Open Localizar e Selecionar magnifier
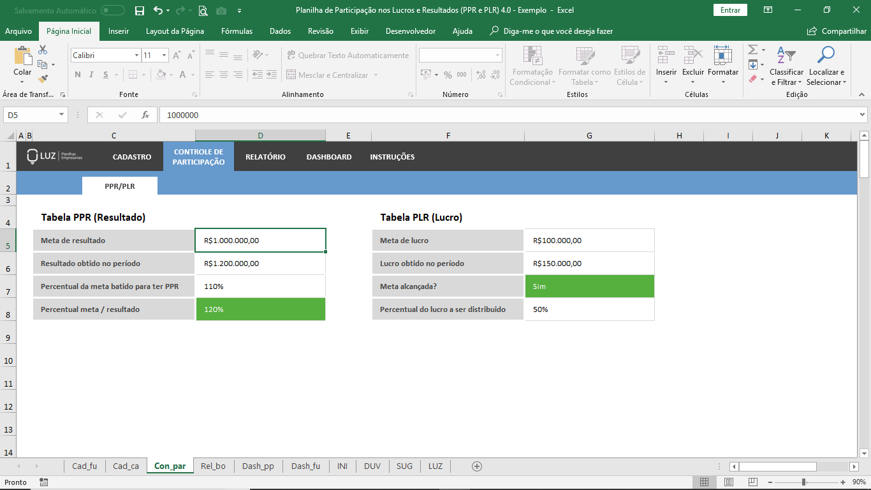The height and width of the screenshot is (490, 871). tap(826, 56)
